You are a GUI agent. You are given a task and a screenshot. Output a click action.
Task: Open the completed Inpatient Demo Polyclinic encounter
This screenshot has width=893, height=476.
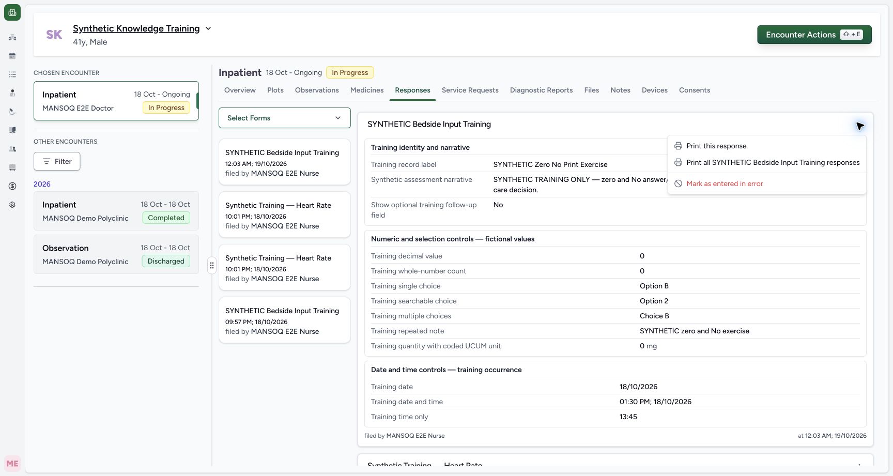116,211
